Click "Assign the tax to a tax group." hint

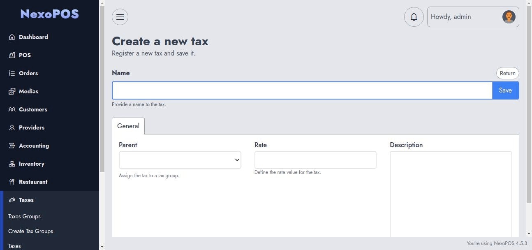tap(149, 176)
